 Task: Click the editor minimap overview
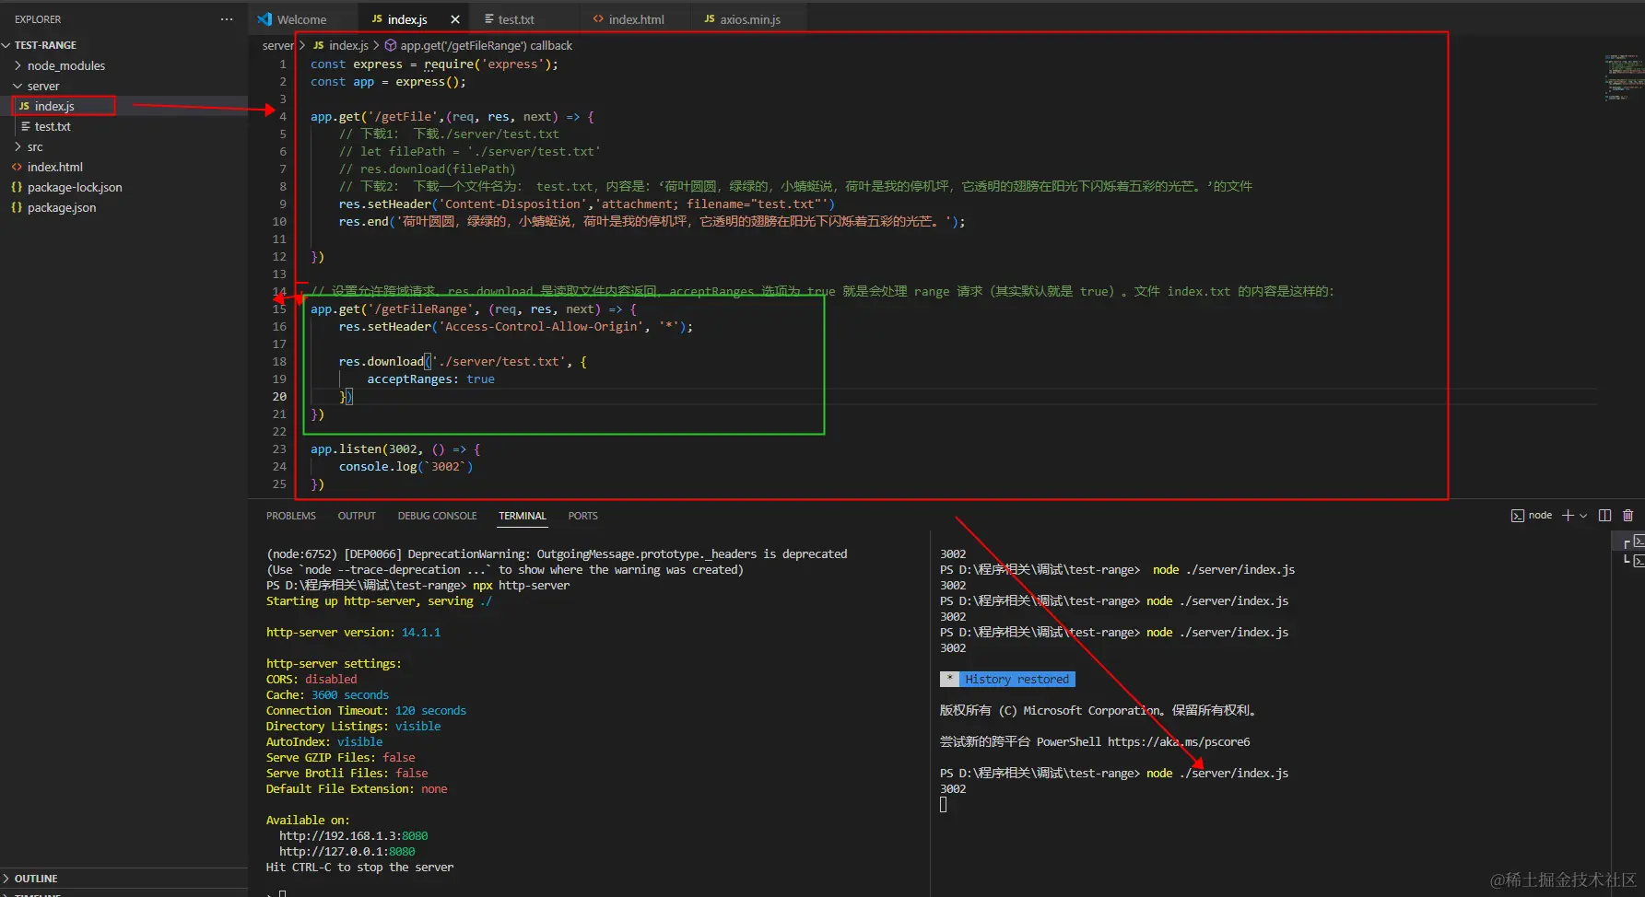tap(1624, 76)
